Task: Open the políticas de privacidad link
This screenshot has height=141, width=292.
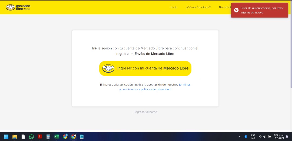Action: [156, 89]
